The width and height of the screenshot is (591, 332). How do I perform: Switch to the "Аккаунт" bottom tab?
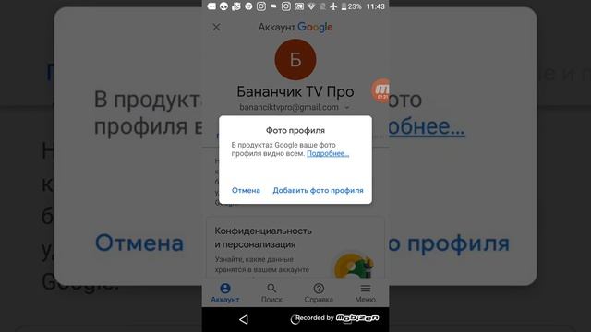(225, 293)
